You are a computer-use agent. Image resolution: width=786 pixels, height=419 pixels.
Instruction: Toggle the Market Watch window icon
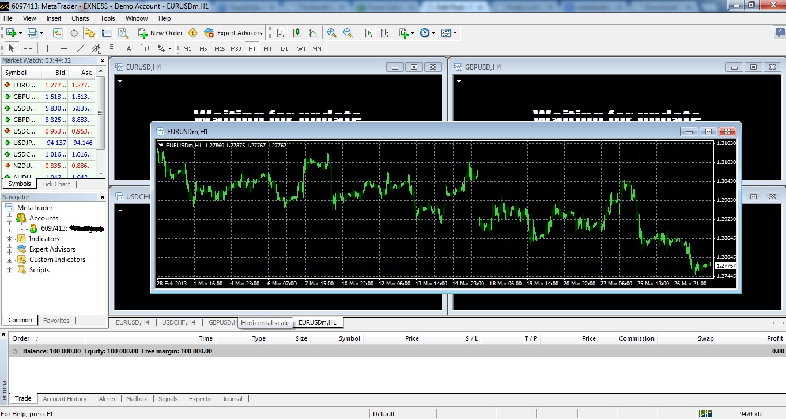click(x=58, y=33)
